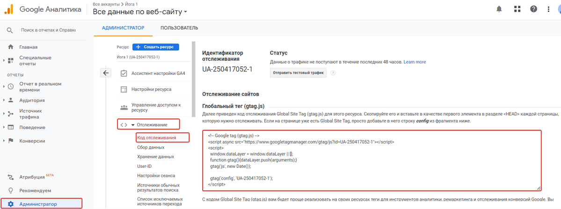Click the Главная navigation item

pyautogui.click(x=28, y=47)
